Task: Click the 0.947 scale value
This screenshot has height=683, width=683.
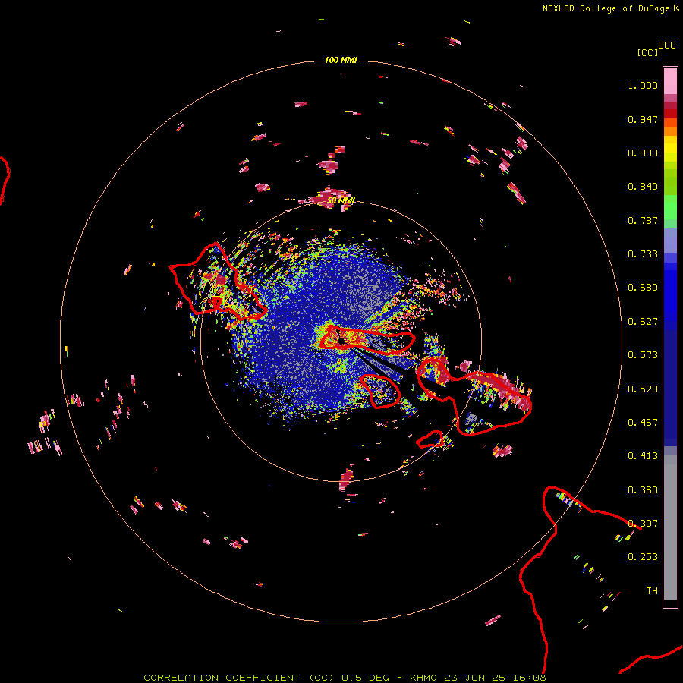Action: tap(643, 119)
